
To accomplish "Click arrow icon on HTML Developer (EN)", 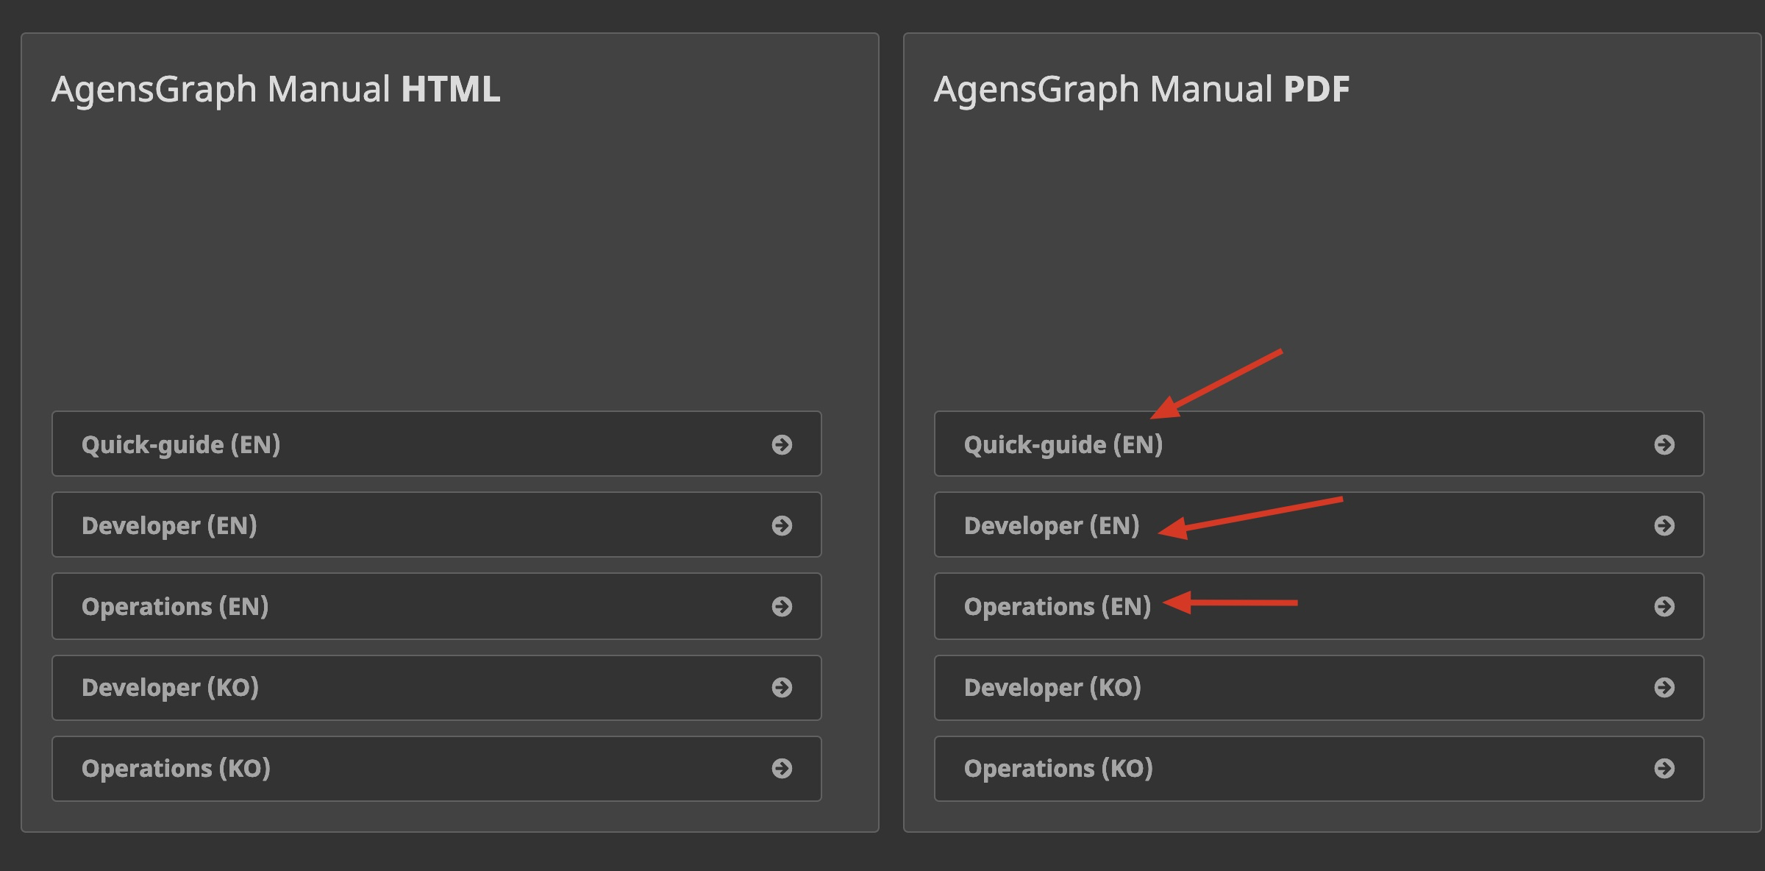I will point(782,525).
